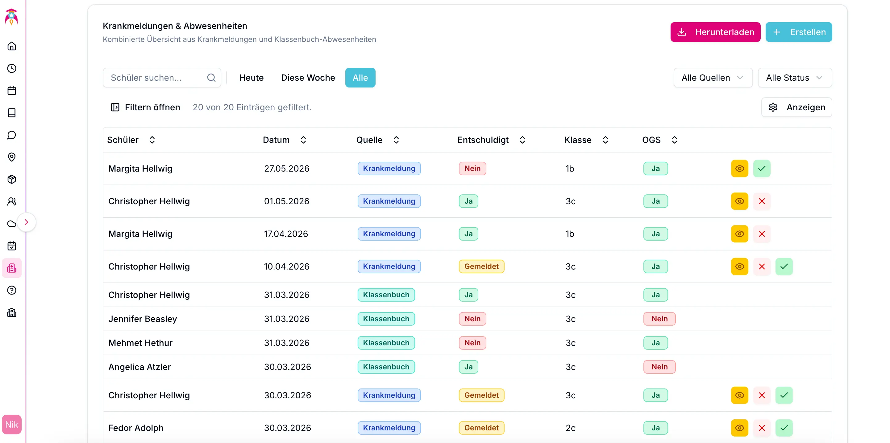Image resolution: width=890 pixels, height=443 pixels.
Task: Click the clock icon in sidebar
Action: click(x=12, y=68)
